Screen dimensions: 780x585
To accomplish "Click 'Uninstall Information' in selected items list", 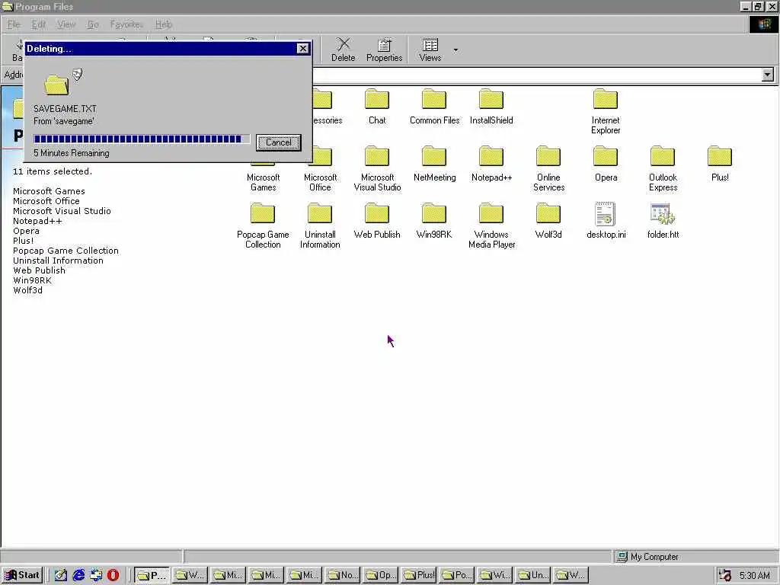I will [58, 261].
